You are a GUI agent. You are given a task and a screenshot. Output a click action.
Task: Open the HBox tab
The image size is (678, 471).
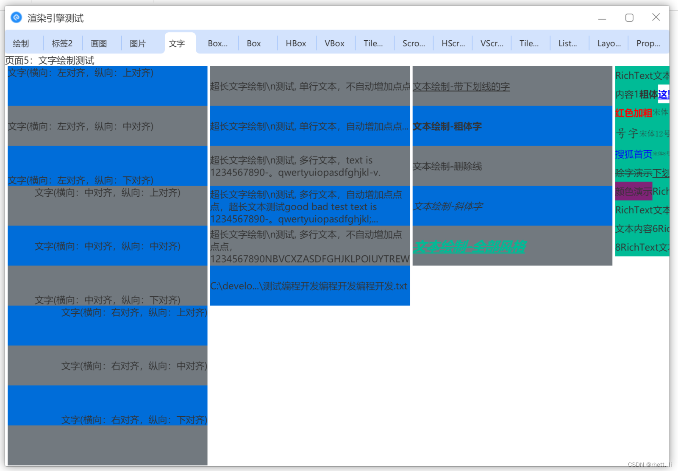[x=296, y=43]
